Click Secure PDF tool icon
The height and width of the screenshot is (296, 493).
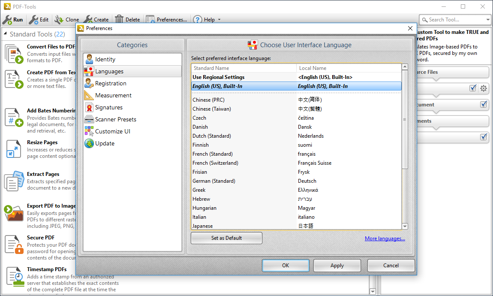(x=14, y=245)
